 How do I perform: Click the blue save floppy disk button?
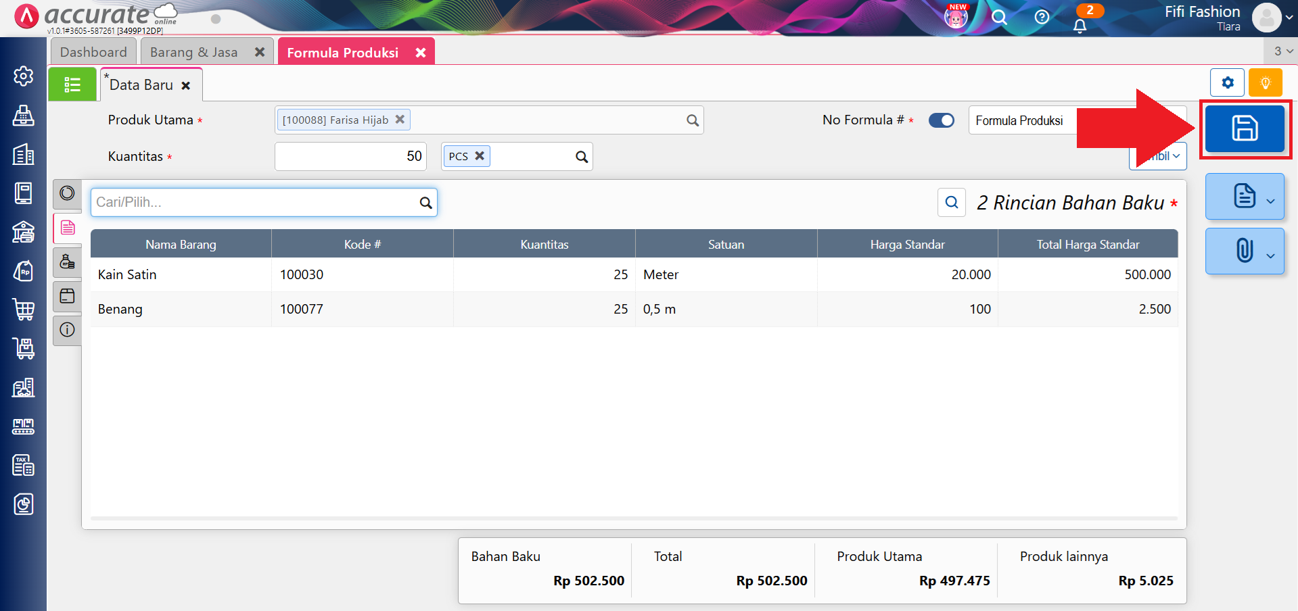(1244, 128)
